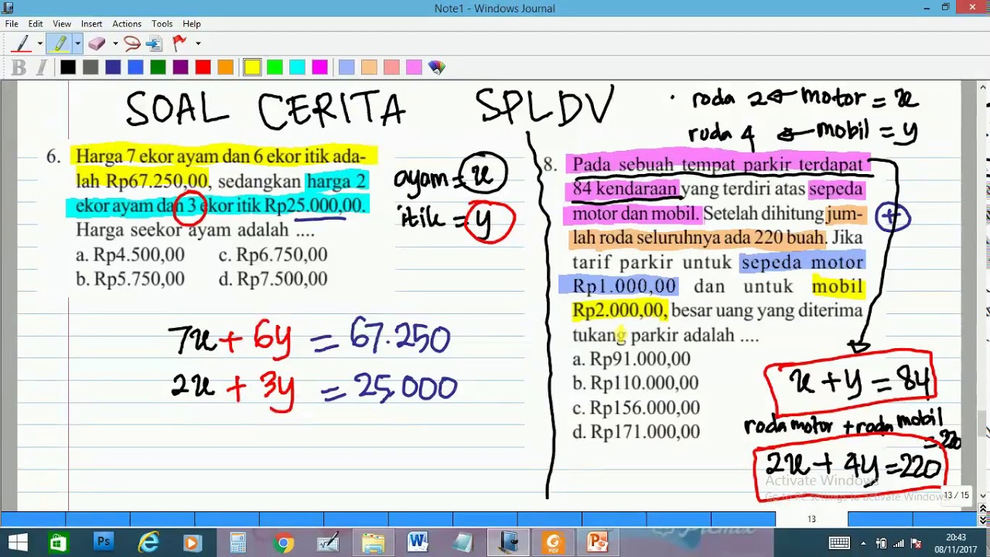Screen dimensions: 990x557
Task: Select the Lasso selection tool
Action: (132, 43)
